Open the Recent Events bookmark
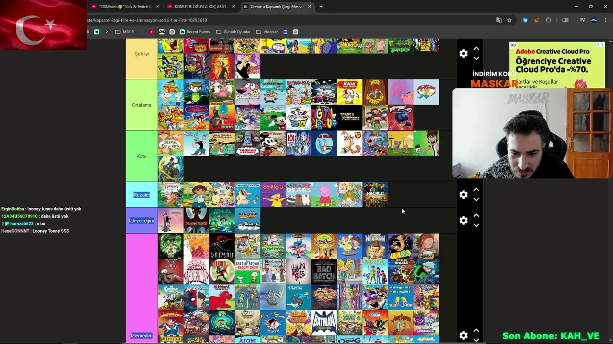This screenshot has height=344, width=613. (195, 32)
